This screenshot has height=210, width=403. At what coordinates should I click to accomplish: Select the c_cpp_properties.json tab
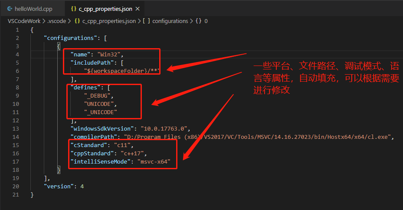105,9
